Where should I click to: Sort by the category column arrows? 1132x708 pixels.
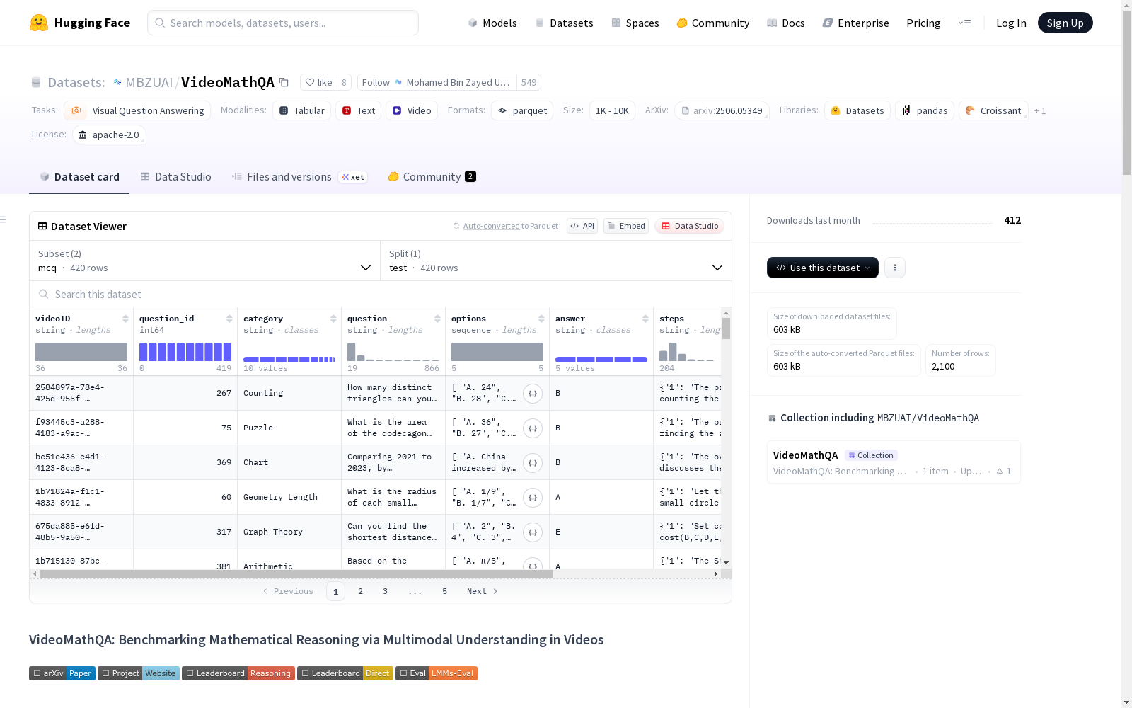click(333, 319)
